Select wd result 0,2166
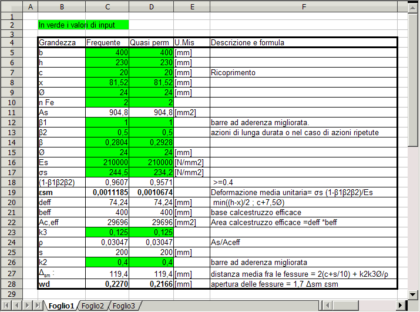Viewport: 420px width, 312px height. (152, 284)
